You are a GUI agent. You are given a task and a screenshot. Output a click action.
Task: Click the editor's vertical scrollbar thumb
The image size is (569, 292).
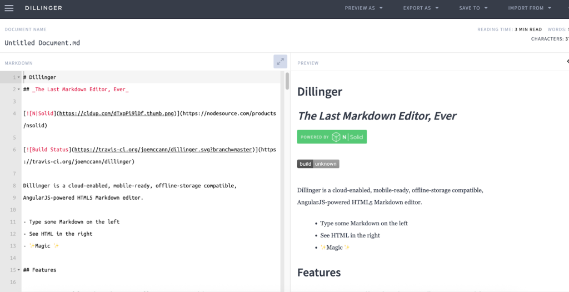coord(287,81)
